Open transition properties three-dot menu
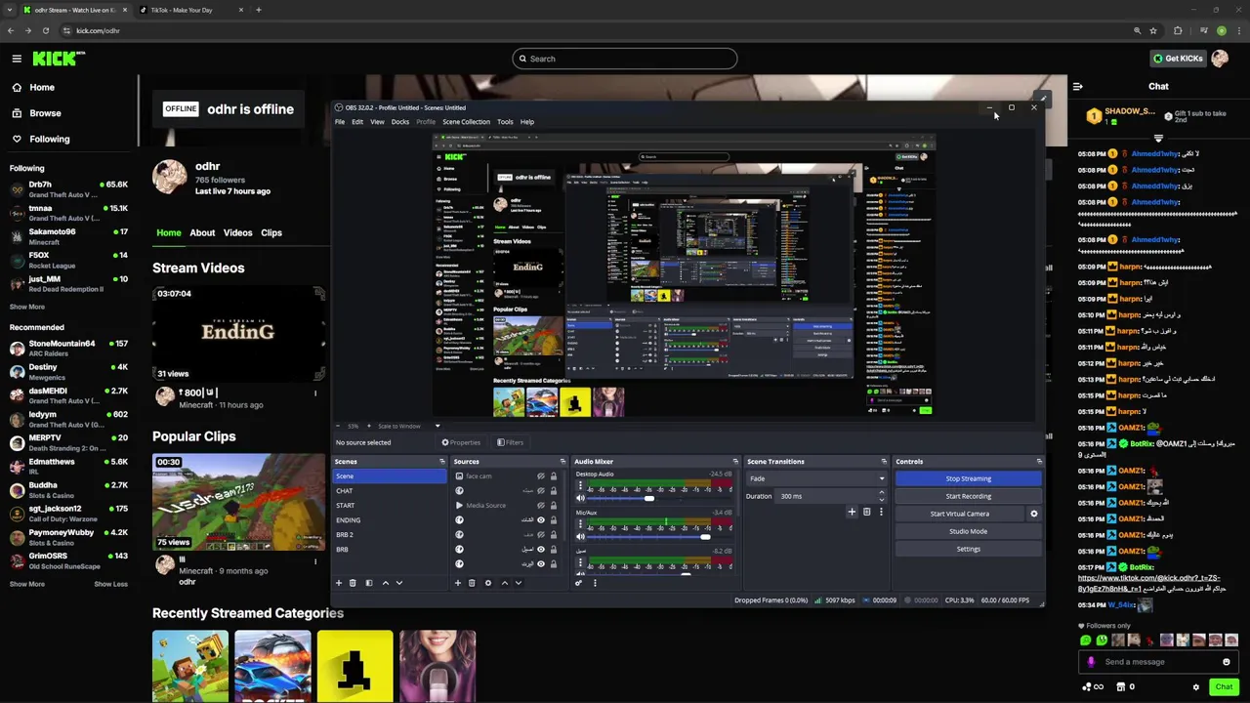The height and width of the screenshot is (703, 1250). (881, 512)
